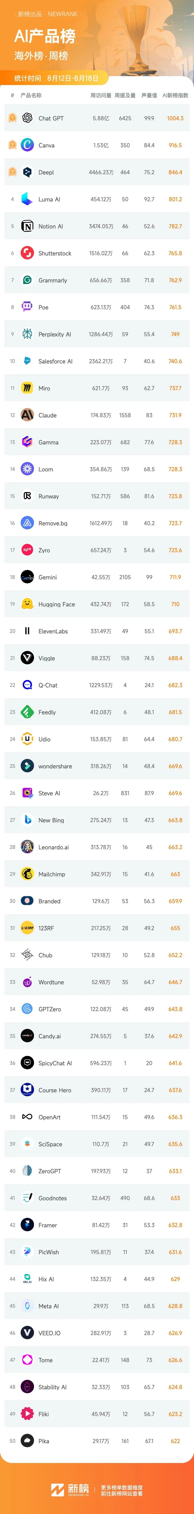Click the Stability AI product name
This screenshot has width=194, height=1514.
[x=52, y=1387]
